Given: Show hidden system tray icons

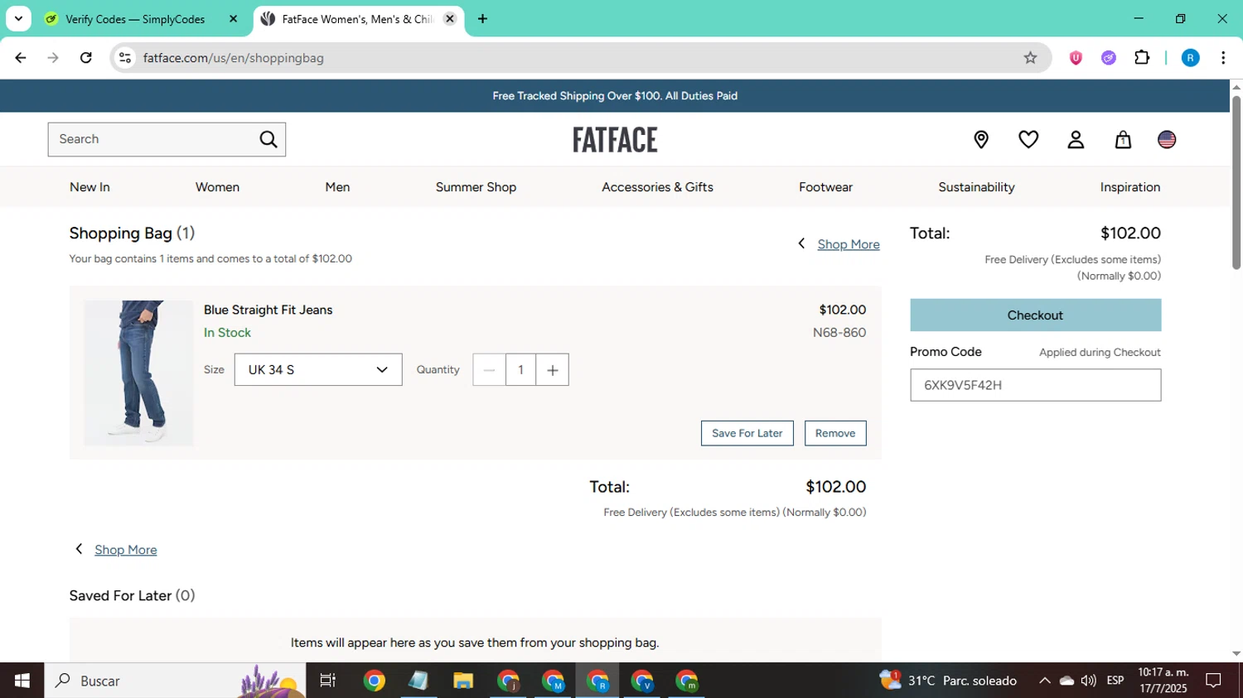Looking at the screenshot, I should 1045,681.
